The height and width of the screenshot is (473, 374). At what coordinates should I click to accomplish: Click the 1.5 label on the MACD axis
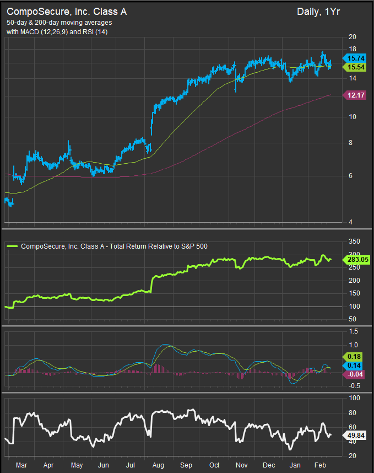(x=353, y=331)
